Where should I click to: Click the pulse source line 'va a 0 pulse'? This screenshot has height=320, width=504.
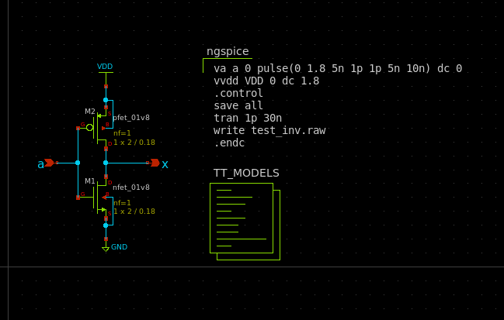click(338, 69)
